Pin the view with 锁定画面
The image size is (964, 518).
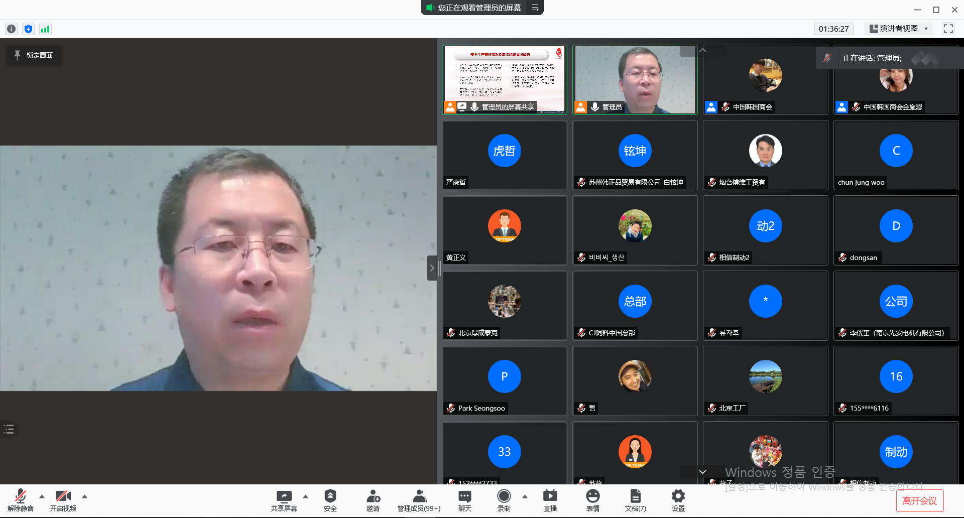coord(34,55)
